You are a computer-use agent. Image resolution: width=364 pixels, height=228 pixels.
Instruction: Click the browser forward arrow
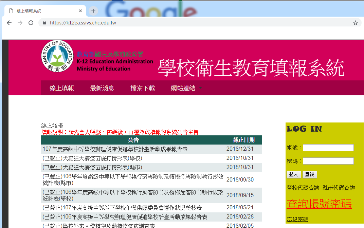tap(20, 23)
